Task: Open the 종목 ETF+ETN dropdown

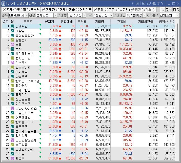Action: pyautogui.click(x=27, y=15)
